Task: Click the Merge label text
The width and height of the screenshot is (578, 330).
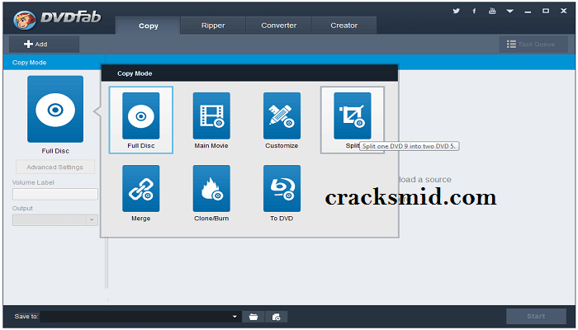Action: (x=141, y=219)
